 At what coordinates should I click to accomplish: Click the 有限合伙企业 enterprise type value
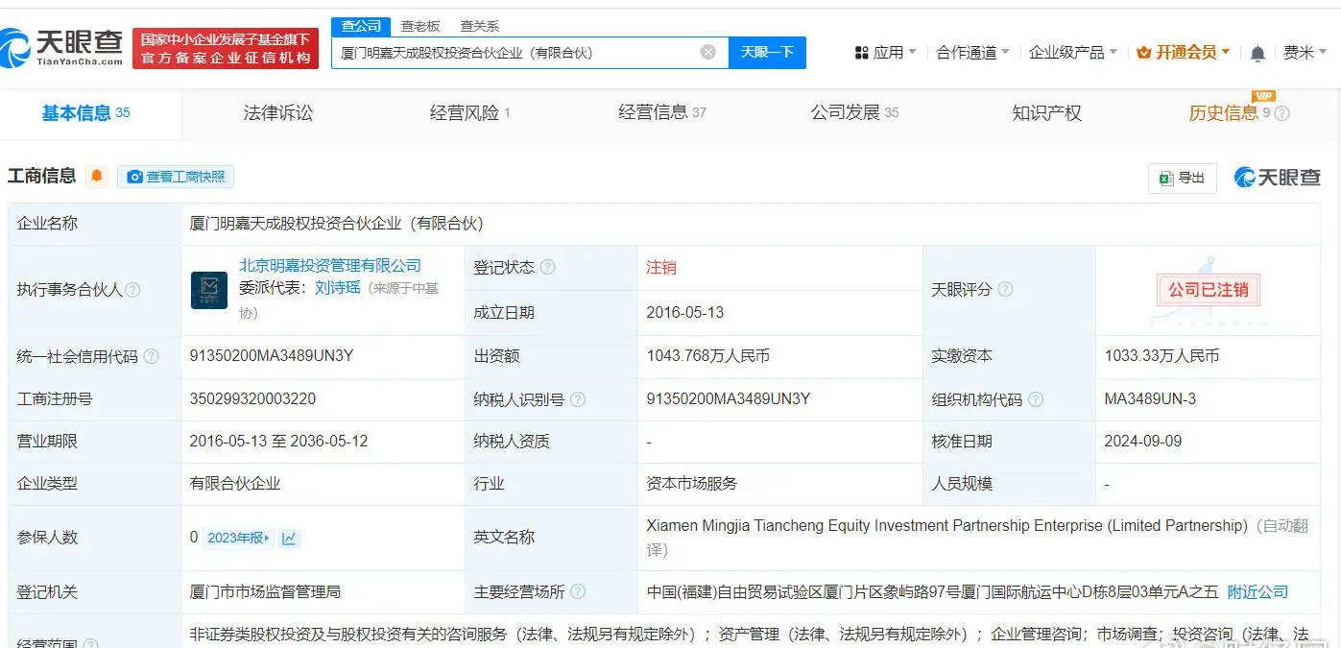[x=235, y=483]
